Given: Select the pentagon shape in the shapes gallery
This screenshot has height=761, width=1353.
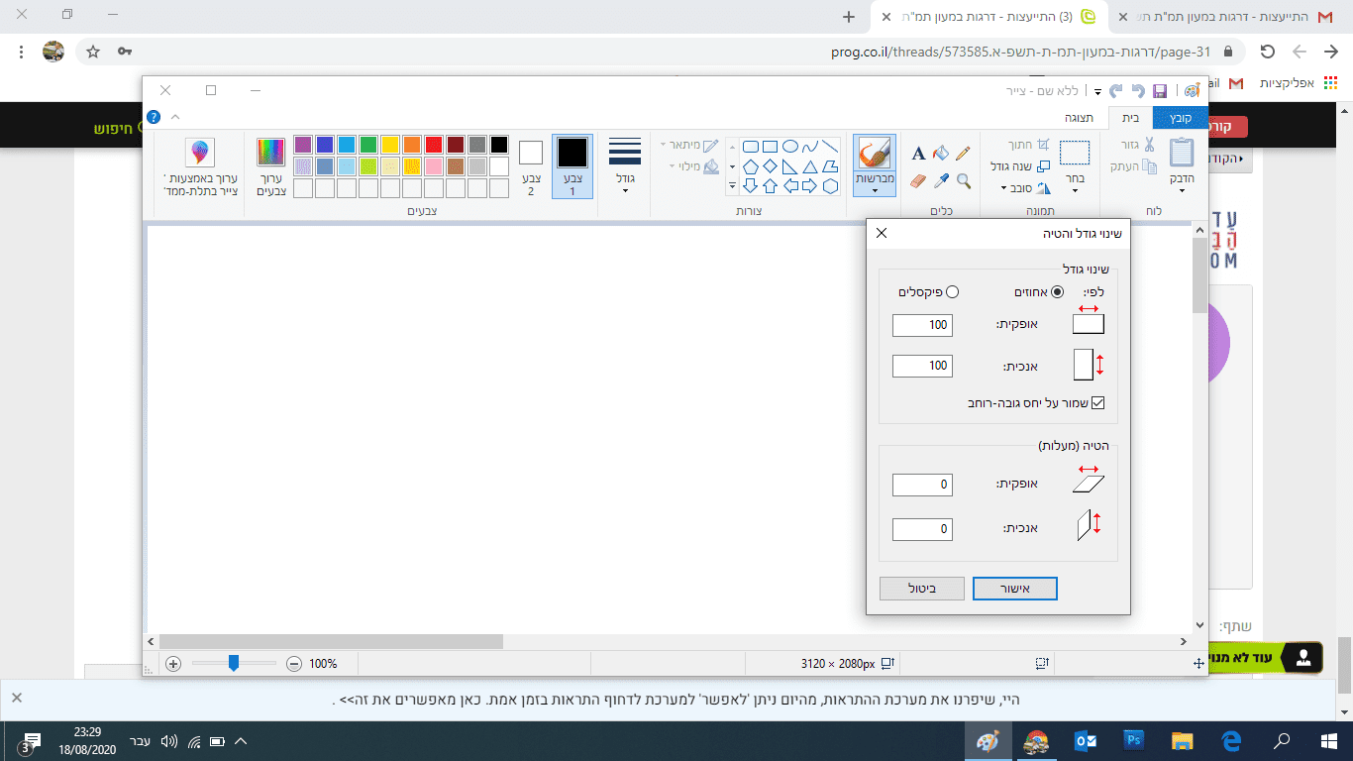Looking at the screenshot, I should click(751, 165).
